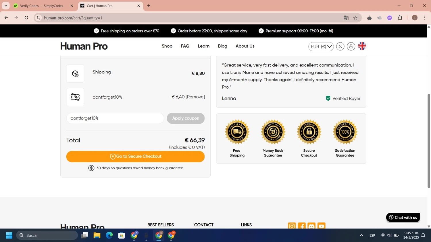Click the total amount € 66,39

[195, 140]
